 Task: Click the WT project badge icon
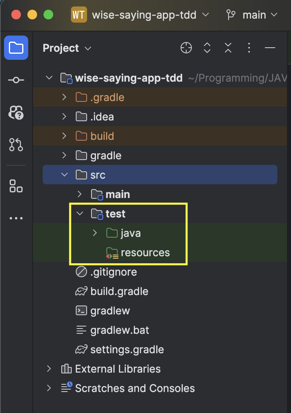tap(79, 15)
